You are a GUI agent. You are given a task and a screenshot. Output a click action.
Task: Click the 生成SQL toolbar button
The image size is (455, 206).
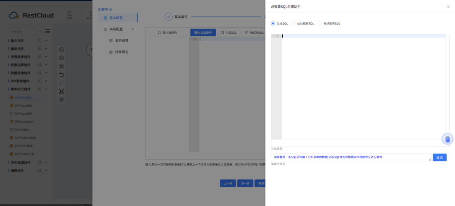pos(229,32)
